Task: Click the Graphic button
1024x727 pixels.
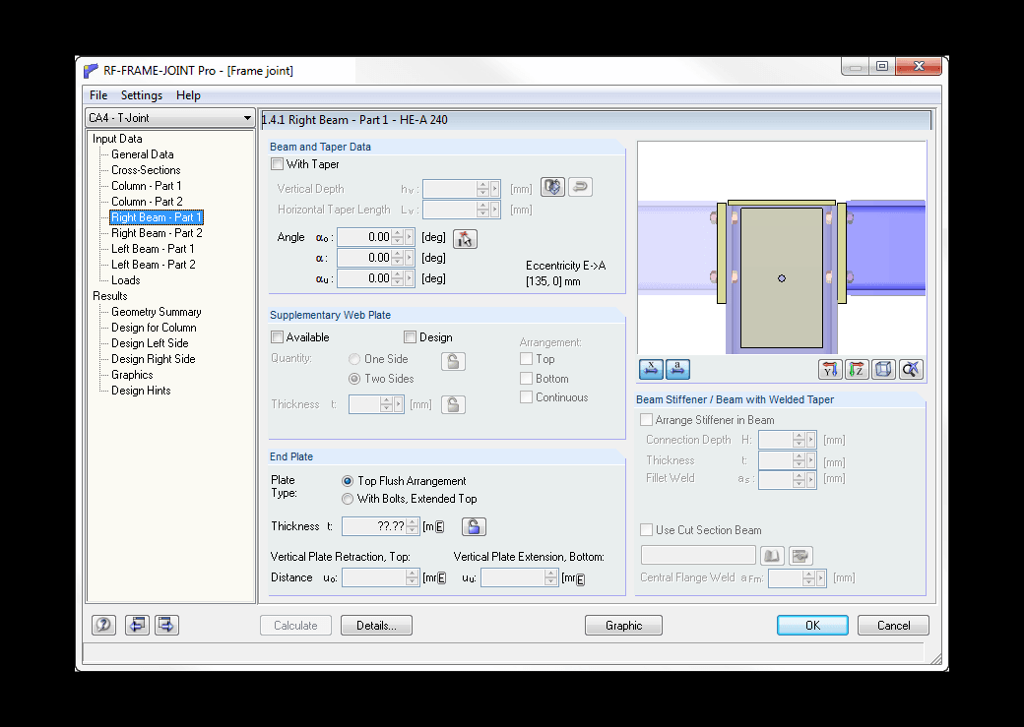Action: 623,626
